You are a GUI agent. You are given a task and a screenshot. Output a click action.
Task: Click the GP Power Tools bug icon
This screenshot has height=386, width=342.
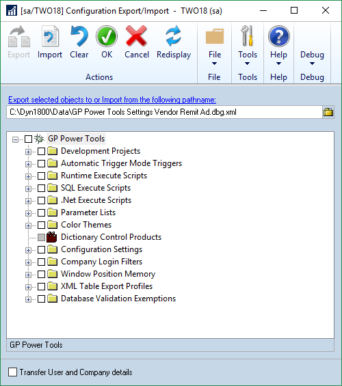click(x=39, y=139)
